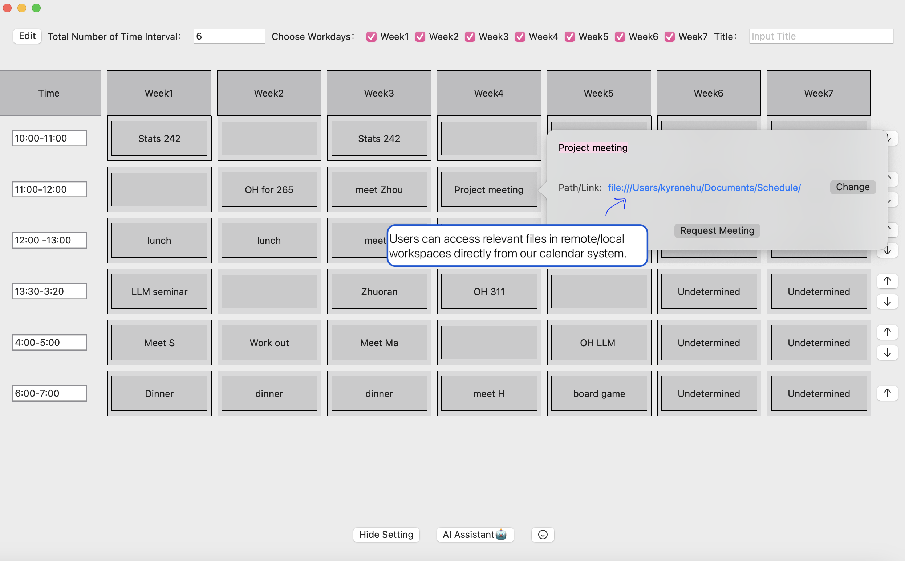Click the Week3 column header
The width and height of the screenshot is (905, 561).
(x=379, y=93)
